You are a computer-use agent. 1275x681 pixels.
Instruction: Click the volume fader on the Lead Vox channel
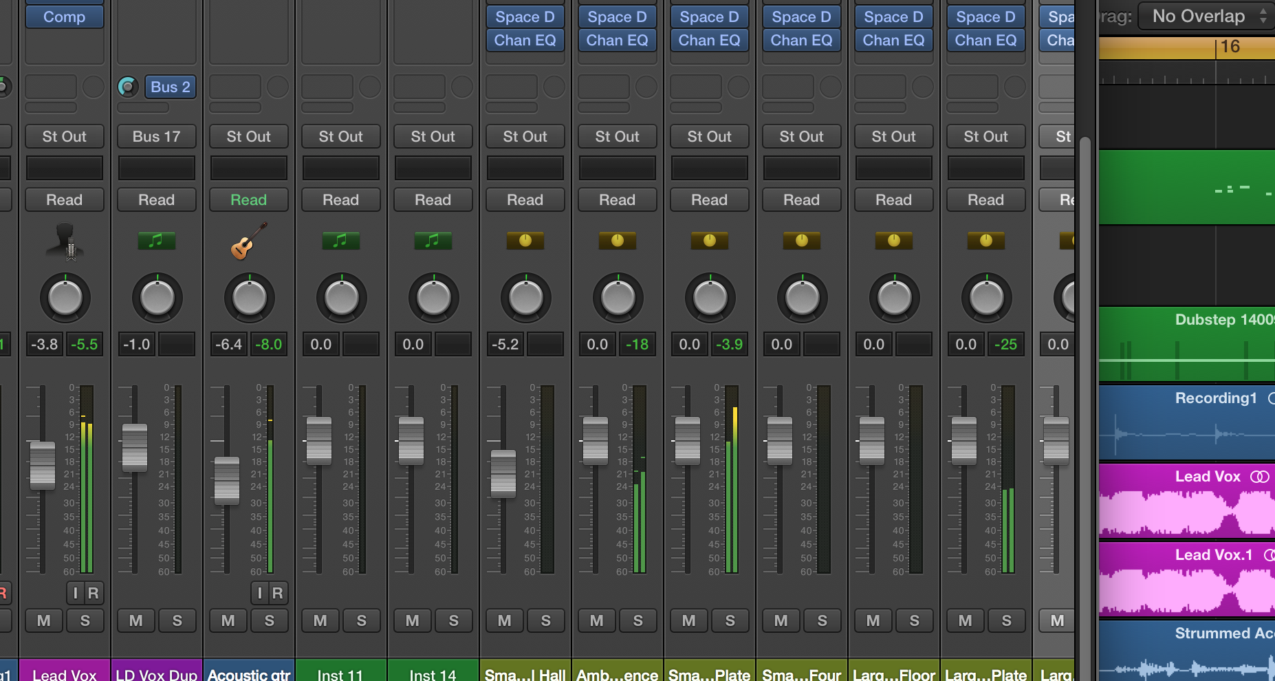(43, 464)
